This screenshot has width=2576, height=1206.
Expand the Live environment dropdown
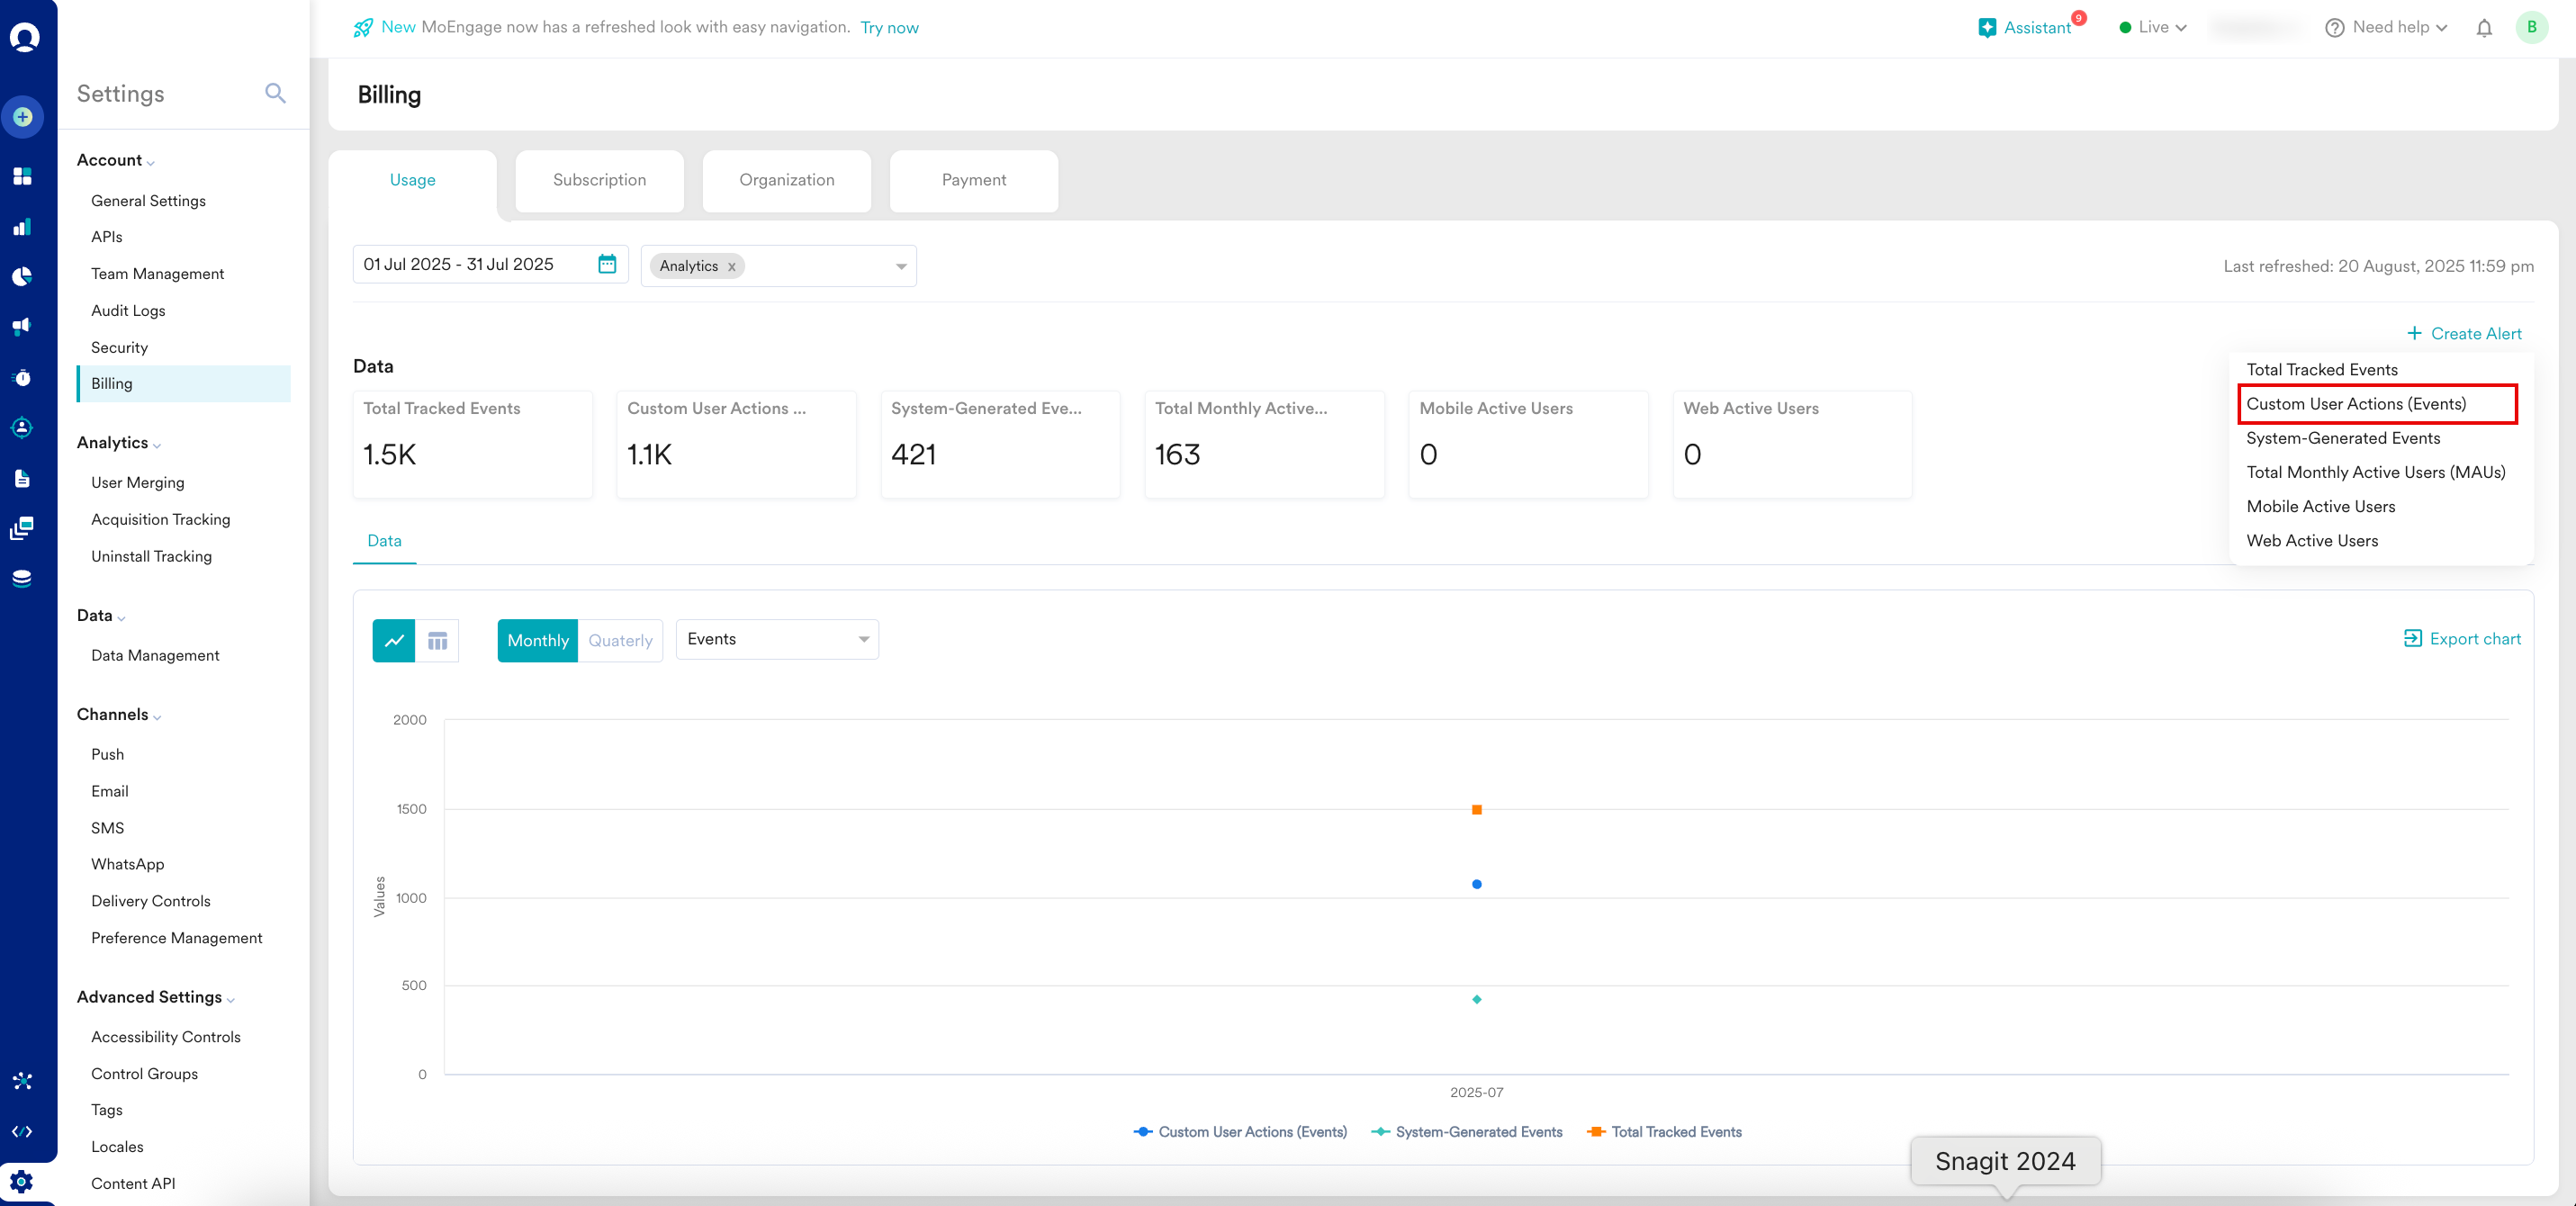[2153, 27]
